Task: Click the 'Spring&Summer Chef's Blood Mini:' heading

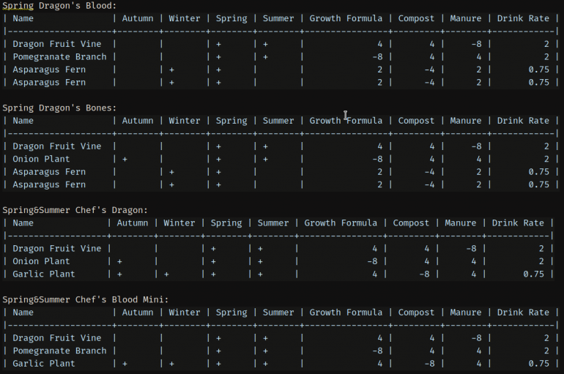Action: click(x=86, y=299)
